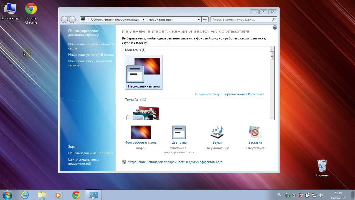Image resolution: width=355 pixels, height=200 pixels.
Task: Open the Цвет окна link
Action: tap(179, 142)
